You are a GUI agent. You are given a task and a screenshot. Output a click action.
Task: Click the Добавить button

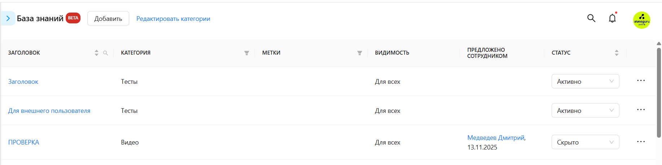click(x=108, y=18)
